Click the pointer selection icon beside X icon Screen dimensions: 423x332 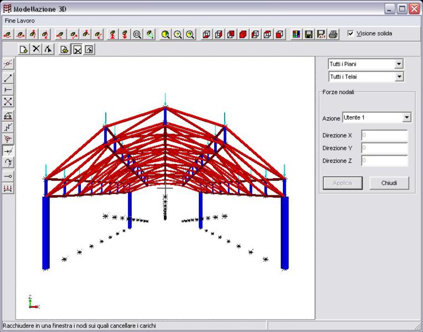click(x=48, y=49)
